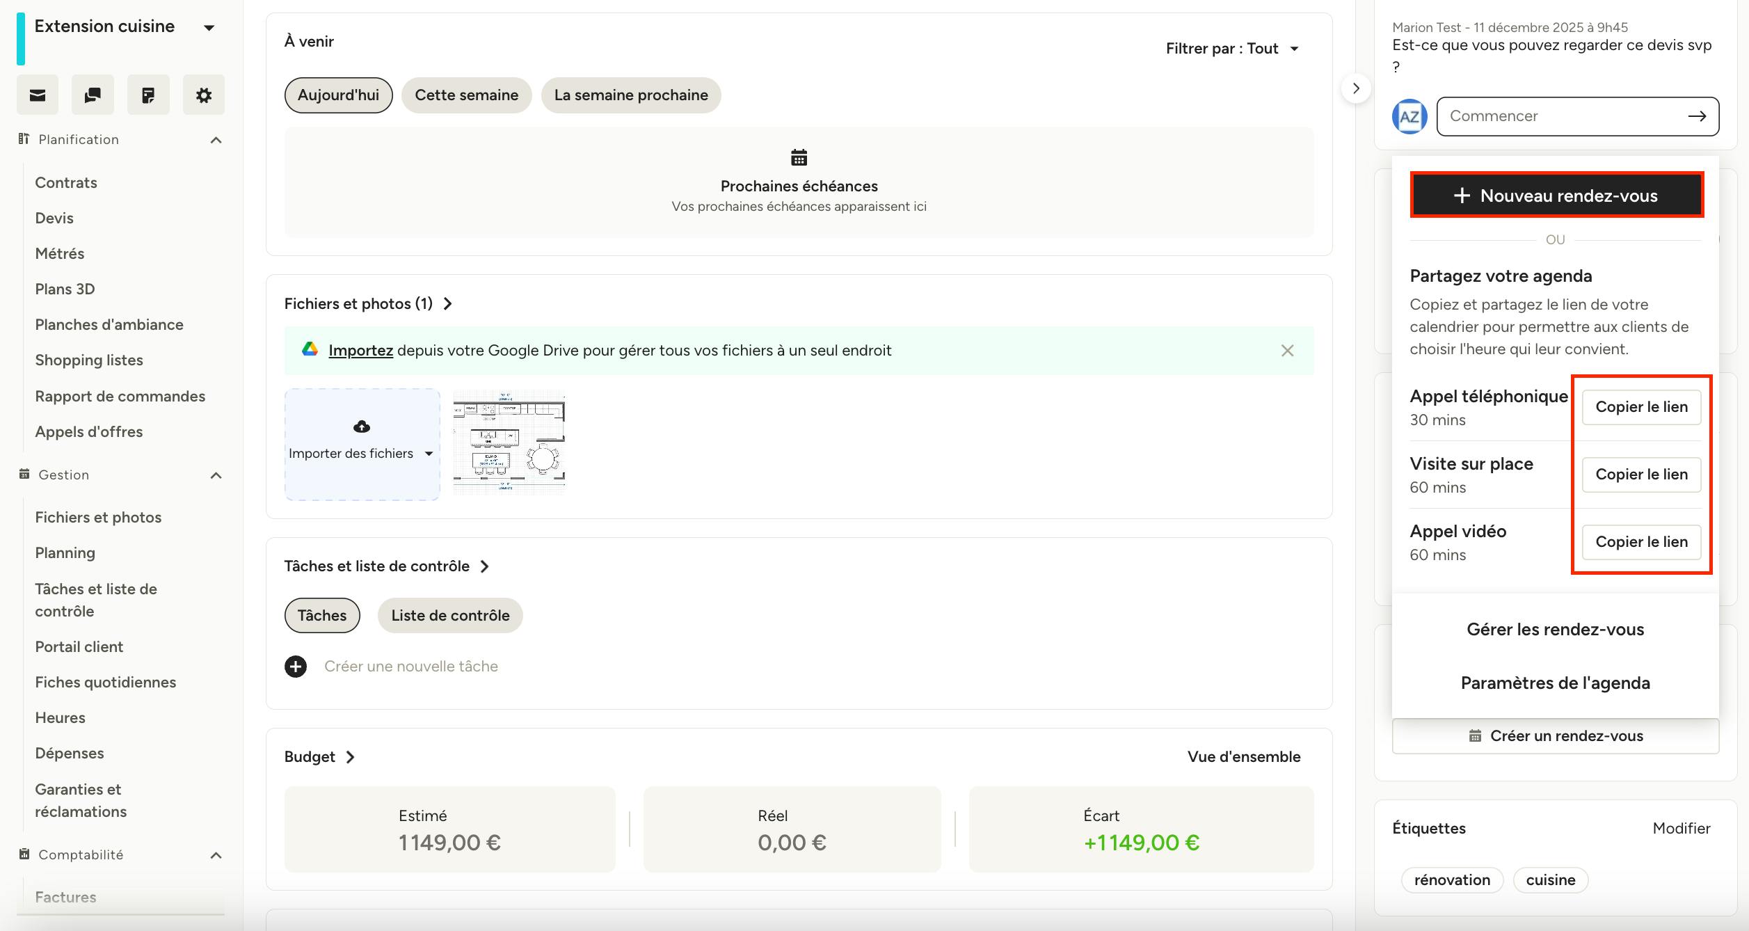Open the mail envelope icon in sidebar
The width and height of the screenshot is (1749, 931).
tap(38, 95)
